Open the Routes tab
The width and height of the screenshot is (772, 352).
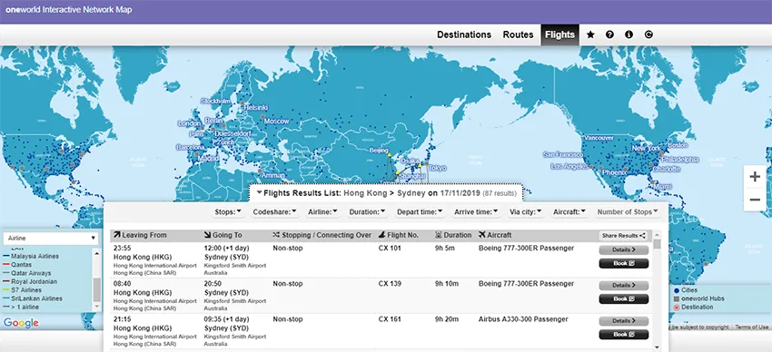[518, 34]
